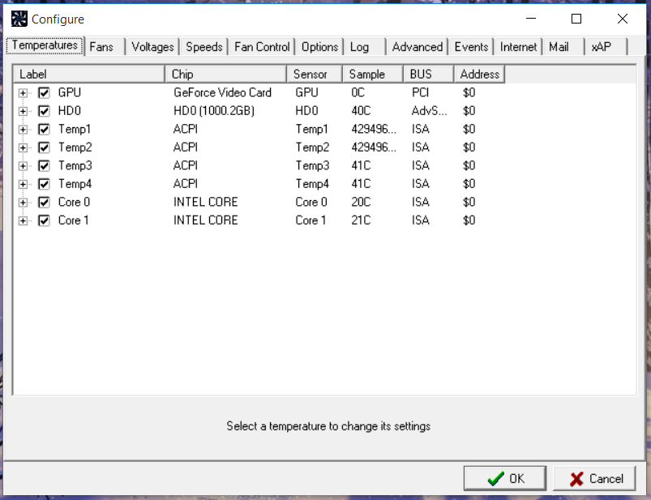Click the SpeedFan icon in title bar
The height and width of the screenshot is (500, 651).
point(19,19)
